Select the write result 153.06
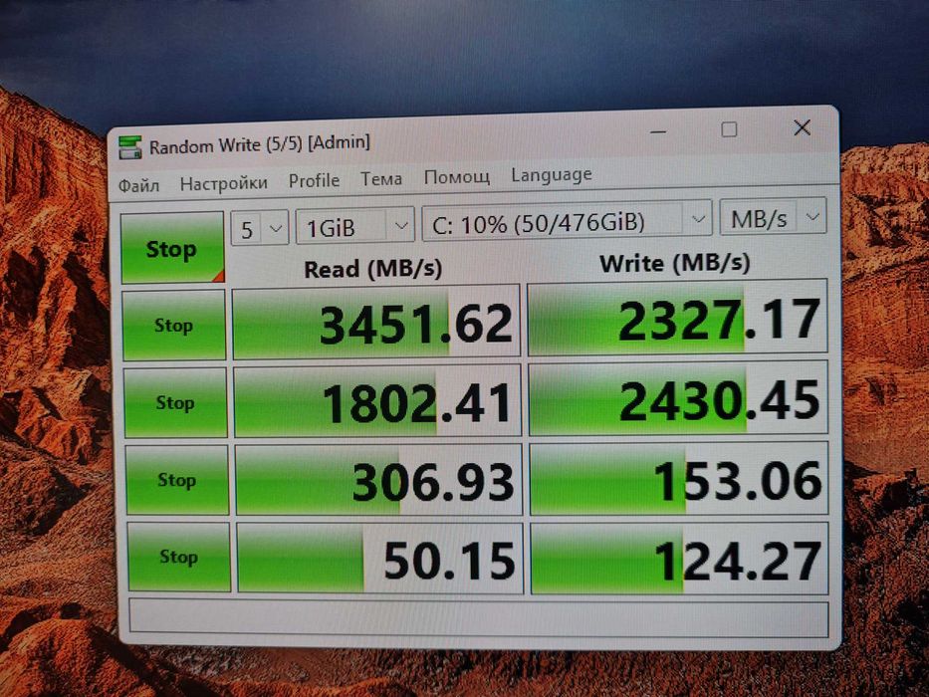 (x=679, y=478)
